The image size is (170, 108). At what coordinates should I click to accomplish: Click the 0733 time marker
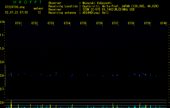pos(51,23)
